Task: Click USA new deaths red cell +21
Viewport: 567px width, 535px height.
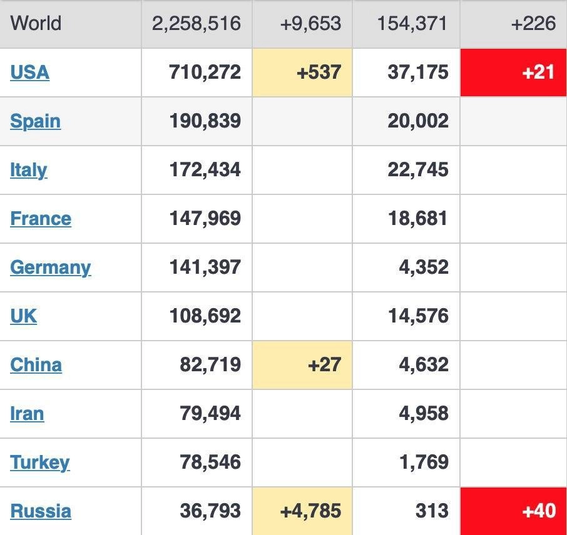Action: (x=513, y=72)
